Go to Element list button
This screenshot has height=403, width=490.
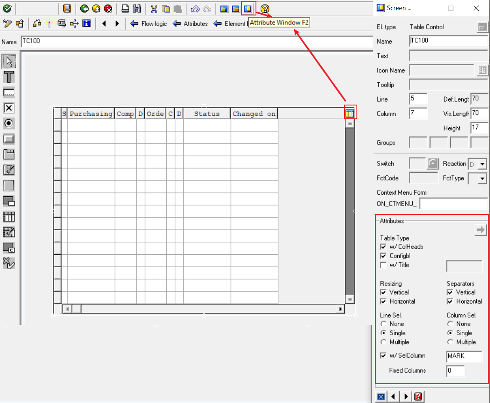231,24
